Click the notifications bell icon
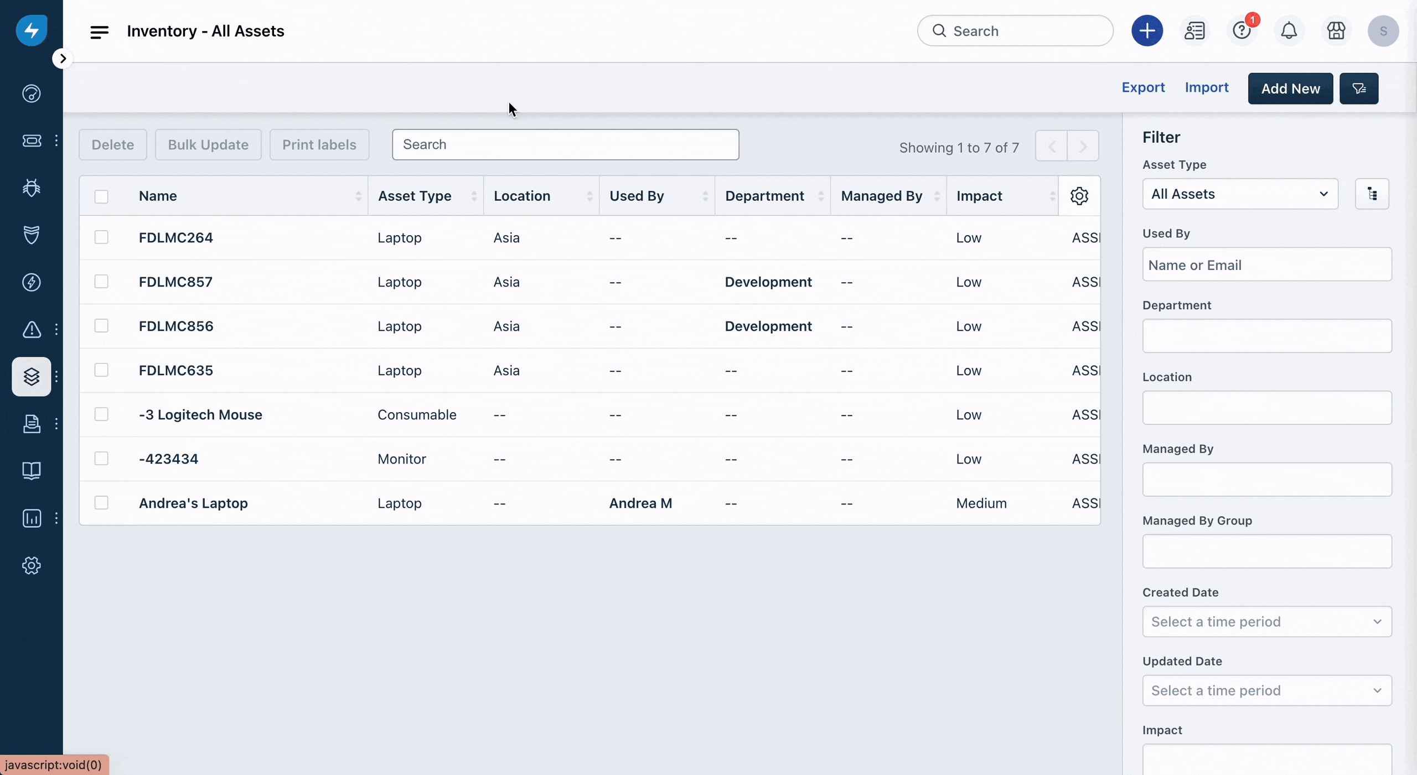 click(x=1289, y=31)
